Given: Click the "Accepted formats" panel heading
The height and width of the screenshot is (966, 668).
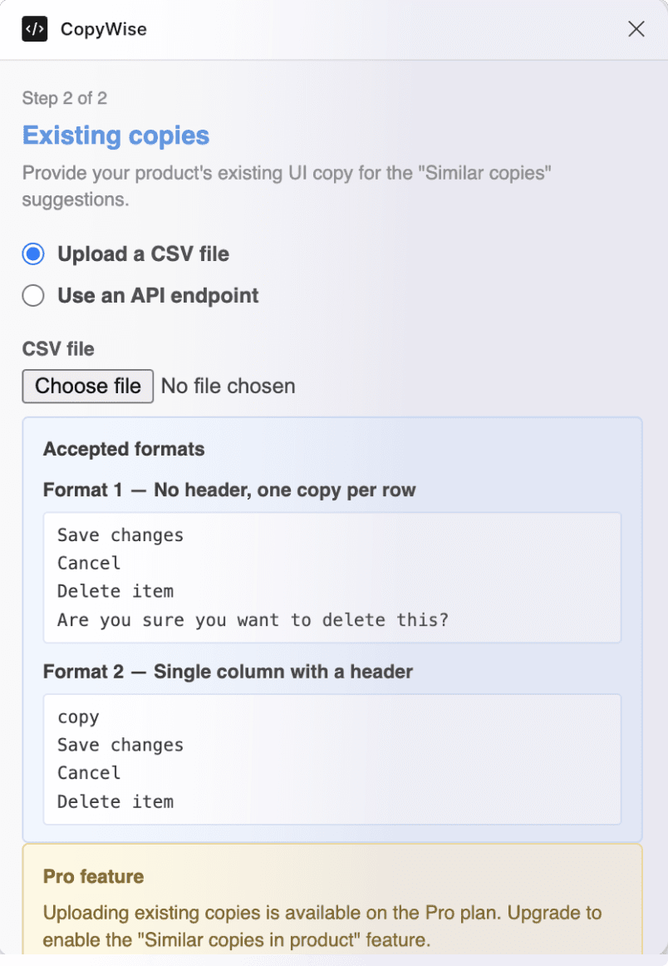Looking at the screenshot, I should click(123, 449).
